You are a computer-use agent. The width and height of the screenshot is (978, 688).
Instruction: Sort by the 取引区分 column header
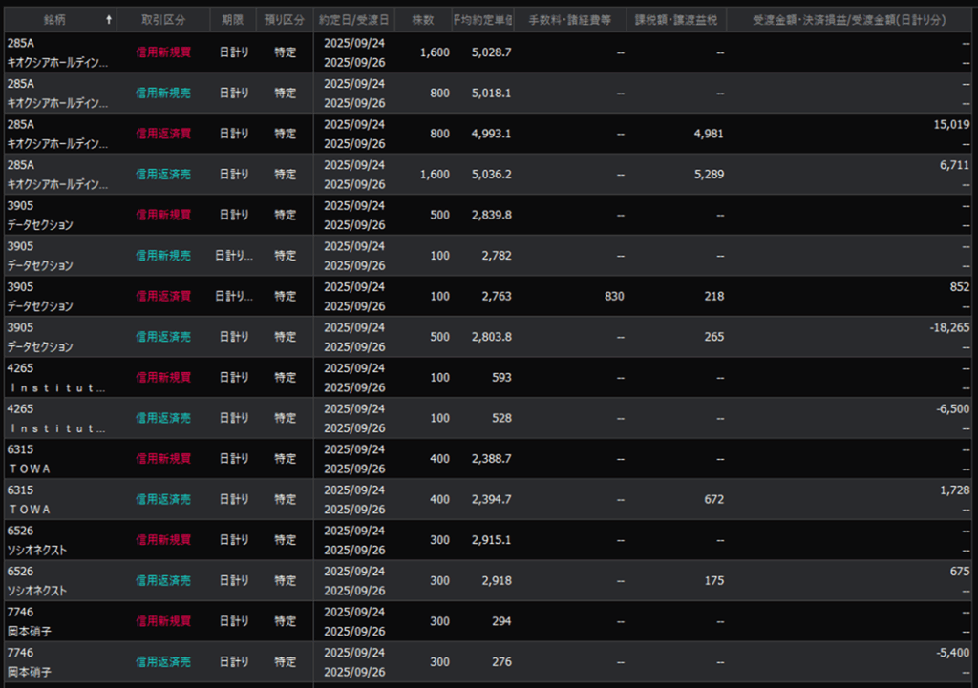click(x=162, y=19)
